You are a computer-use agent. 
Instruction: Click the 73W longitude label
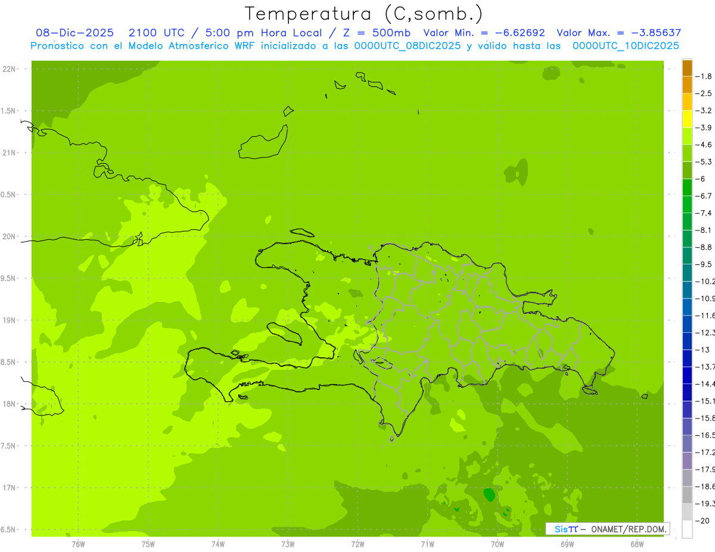click(x=288, y=544)
